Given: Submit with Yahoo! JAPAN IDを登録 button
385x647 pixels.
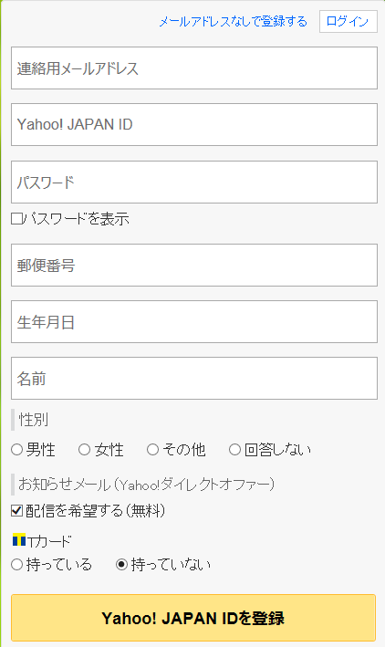Looking at the screenshot, I should (x=193, y=618).
